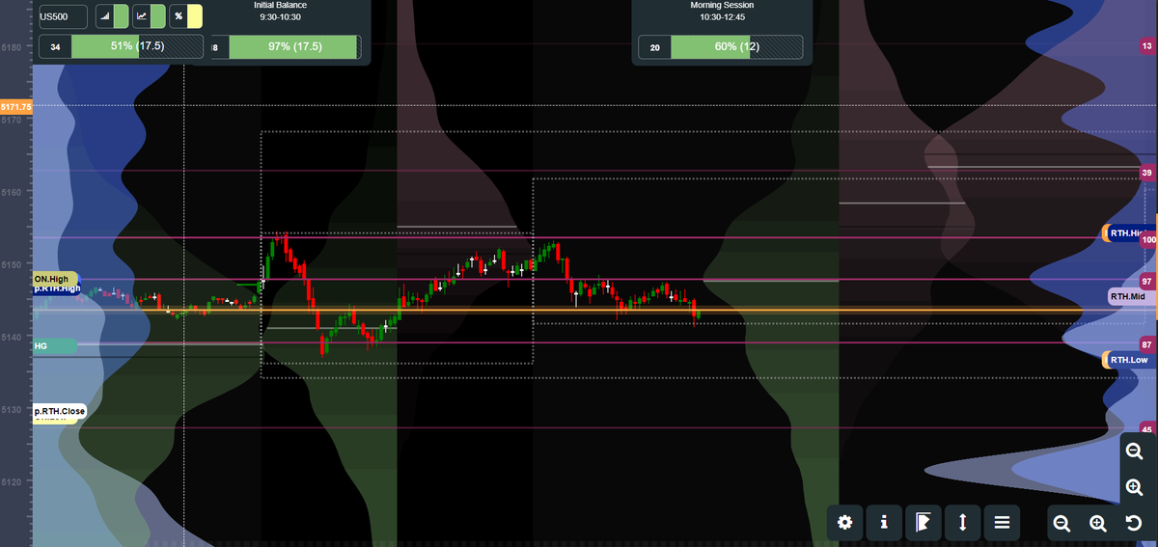Click the flag marker icon button
The height and width of the screenshot is (547, 1158).
[x=923, y=523]
